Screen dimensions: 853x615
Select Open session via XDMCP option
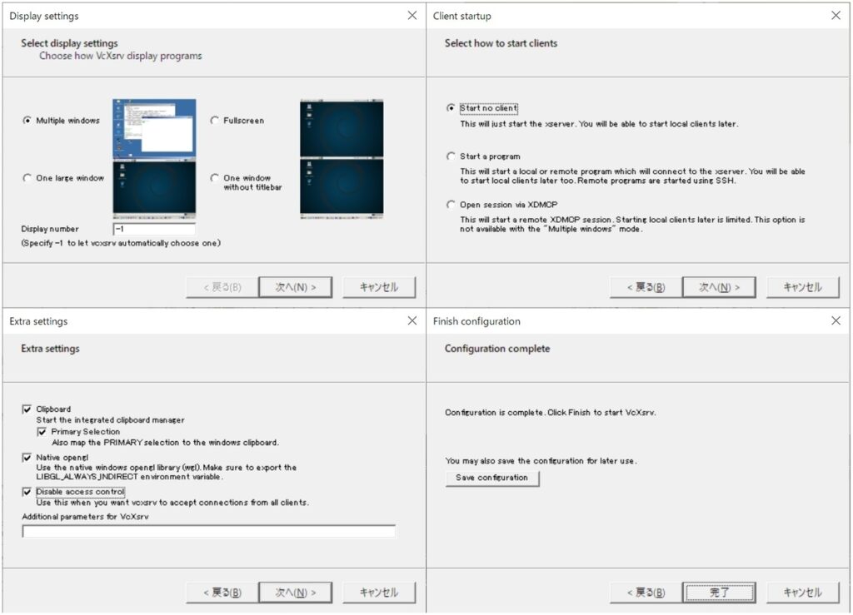tap(451, 204)
